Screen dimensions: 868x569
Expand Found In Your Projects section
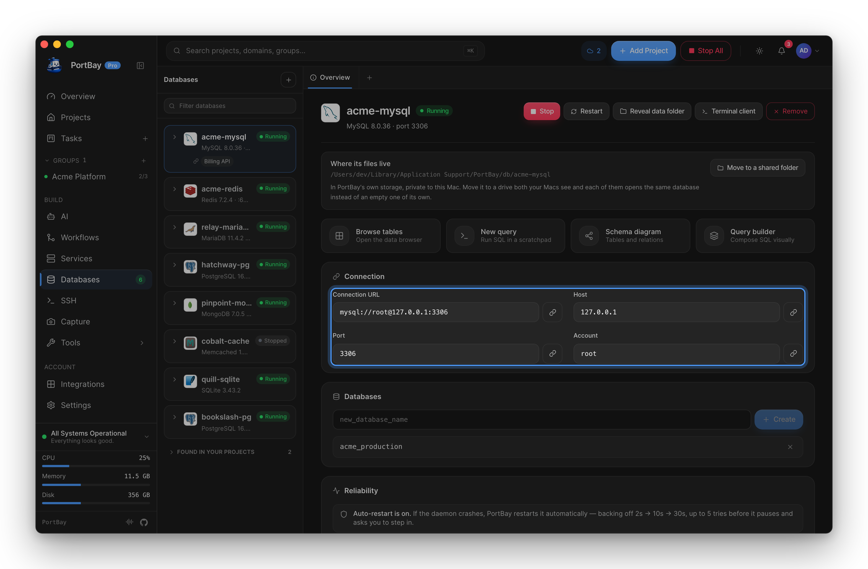coord(230,452)
